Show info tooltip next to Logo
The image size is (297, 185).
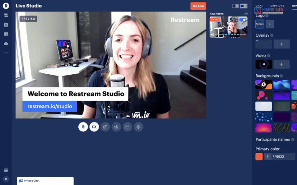(x=267, y=16)
